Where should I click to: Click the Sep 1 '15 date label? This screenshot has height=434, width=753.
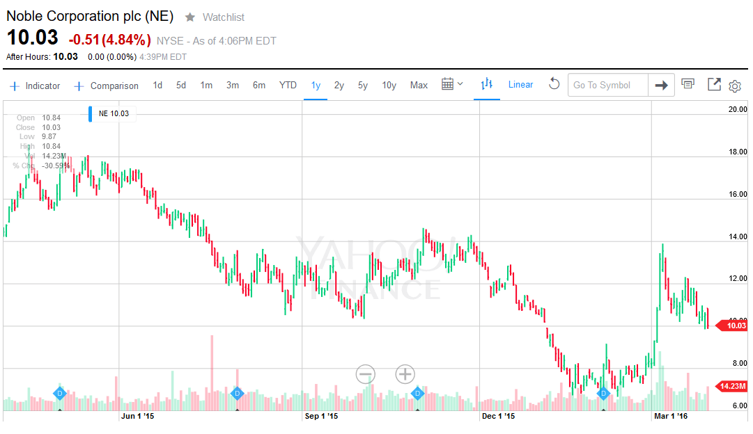click(x=321, y=416)
